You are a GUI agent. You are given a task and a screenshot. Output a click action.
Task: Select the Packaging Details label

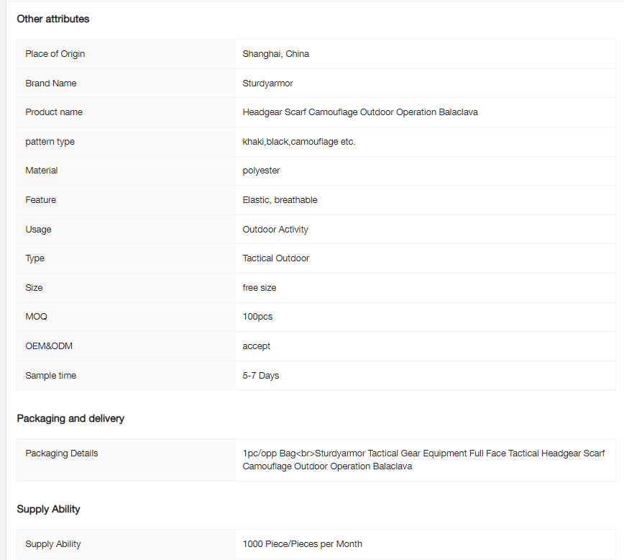click(x=62, y=453)
